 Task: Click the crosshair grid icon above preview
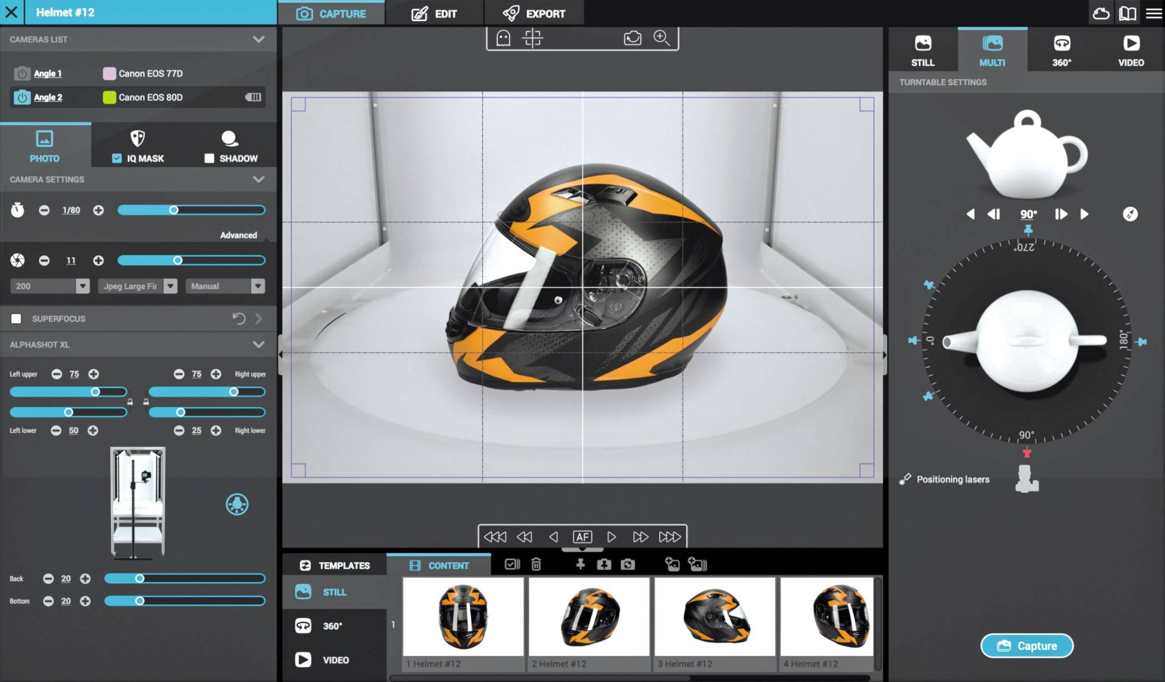[x=532, y=38]
